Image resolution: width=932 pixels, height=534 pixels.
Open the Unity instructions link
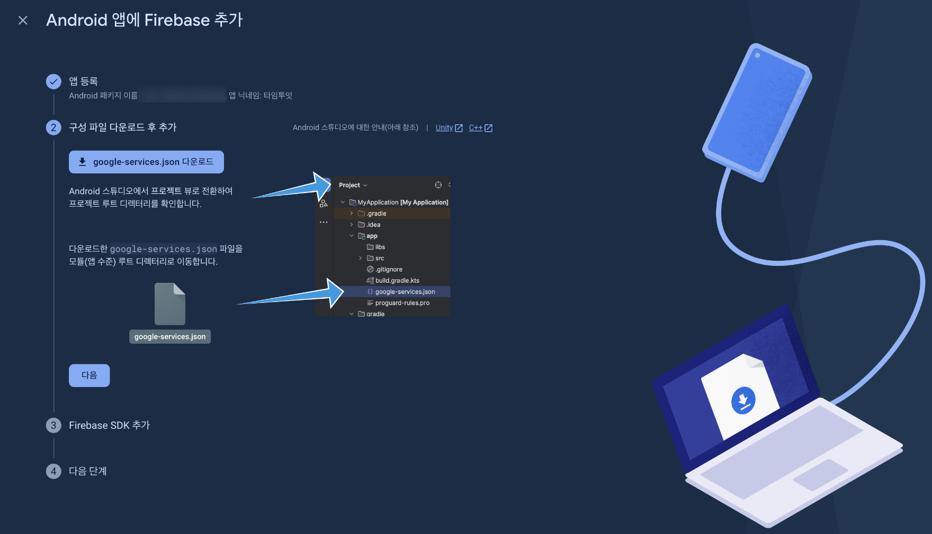444,127
